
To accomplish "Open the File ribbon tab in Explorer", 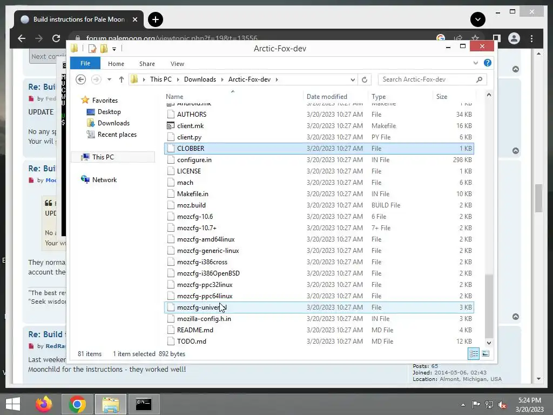I will pos(85,63).
